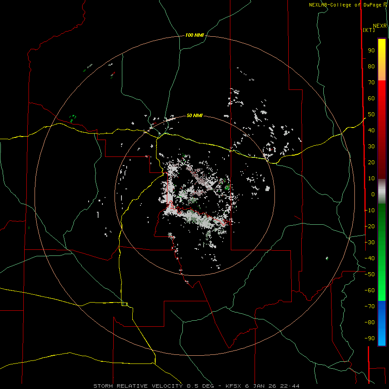Pick the bright green band near -60
The height and width of the screenshot is (389, 389).
(x=382, y=290)
